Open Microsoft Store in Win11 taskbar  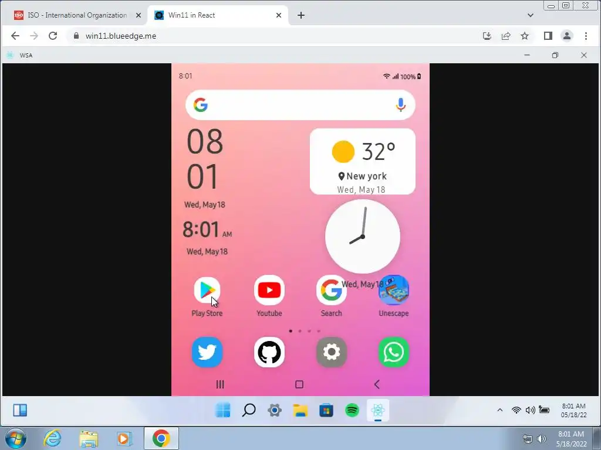click(x=326, y=410)
